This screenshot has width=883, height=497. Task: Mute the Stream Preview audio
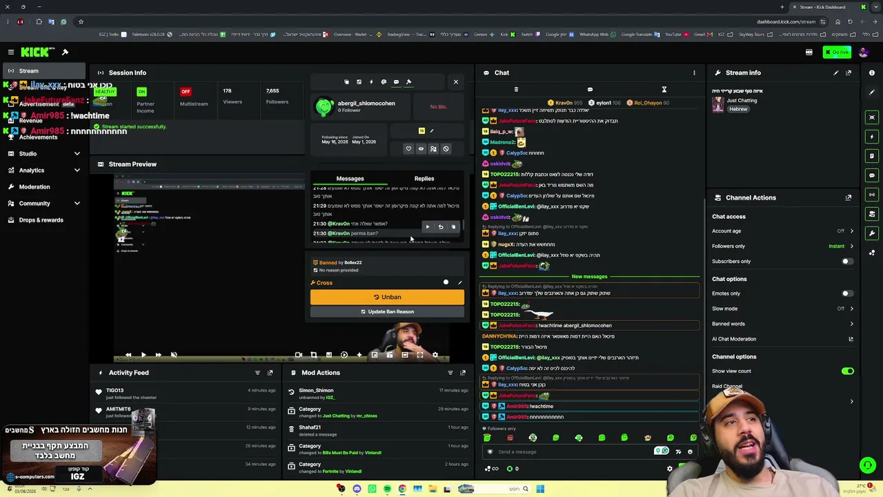click(x=174, y=355)
